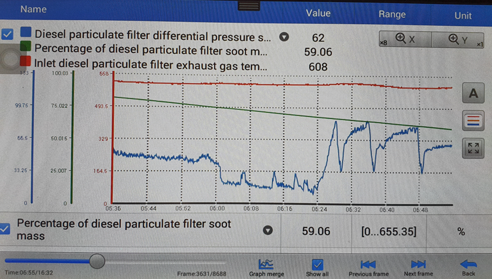492x279 pixels.
Task: Open dropdown beside differential pressure sensor
Action: coord(284,37)
